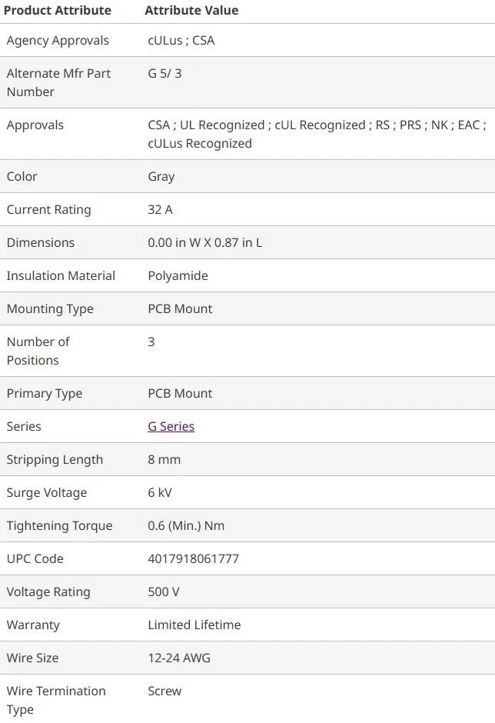The width and height of the screenshot is (495, 723).
Task: Click the Mounting Type label
Action: 50,308
